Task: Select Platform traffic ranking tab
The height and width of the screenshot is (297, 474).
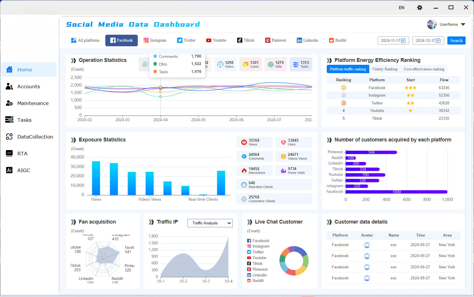Action: point(348,69)
